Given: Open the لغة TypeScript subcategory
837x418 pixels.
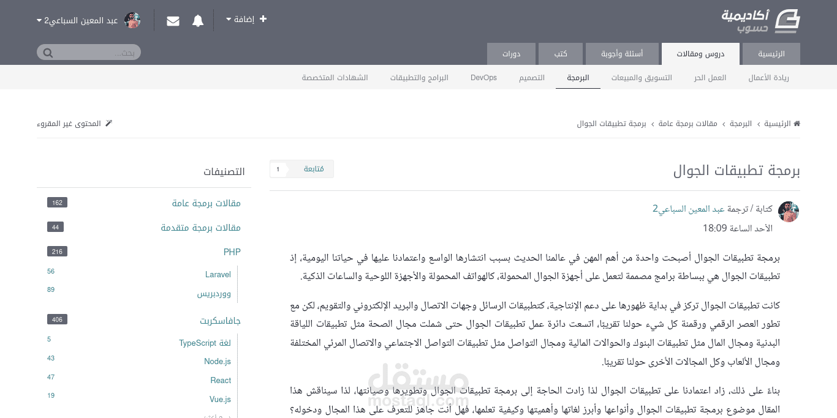Looking at the screenshot, I should click(205, 343).
